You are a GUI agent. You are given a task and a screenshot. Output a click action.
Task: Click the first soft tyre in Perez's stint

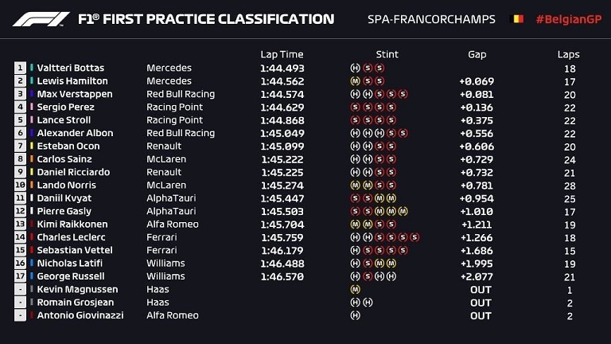click(355, 107)
